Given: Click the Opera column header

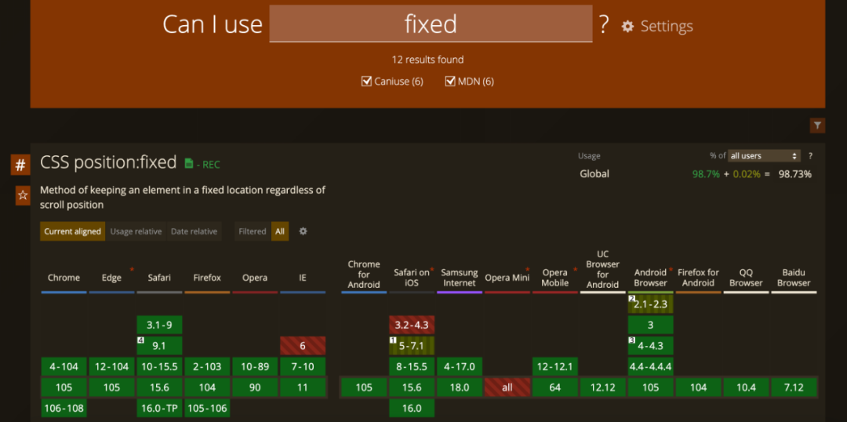Looking at the screenshot, I should 255,278.
